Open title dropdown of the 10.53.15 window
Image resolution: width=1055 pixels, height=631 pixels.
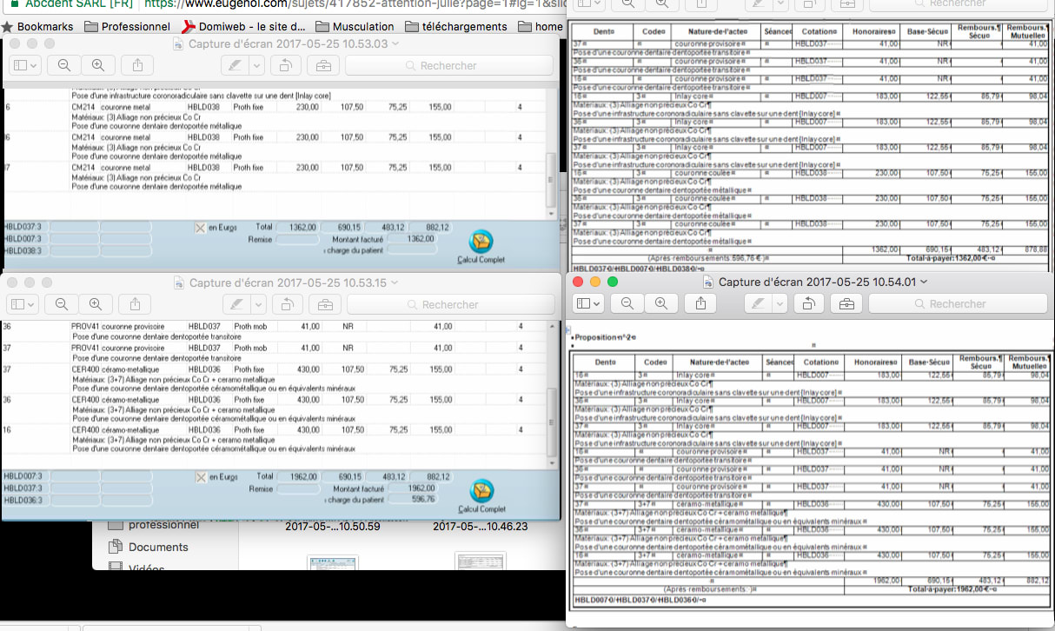[x=395, y=283]
